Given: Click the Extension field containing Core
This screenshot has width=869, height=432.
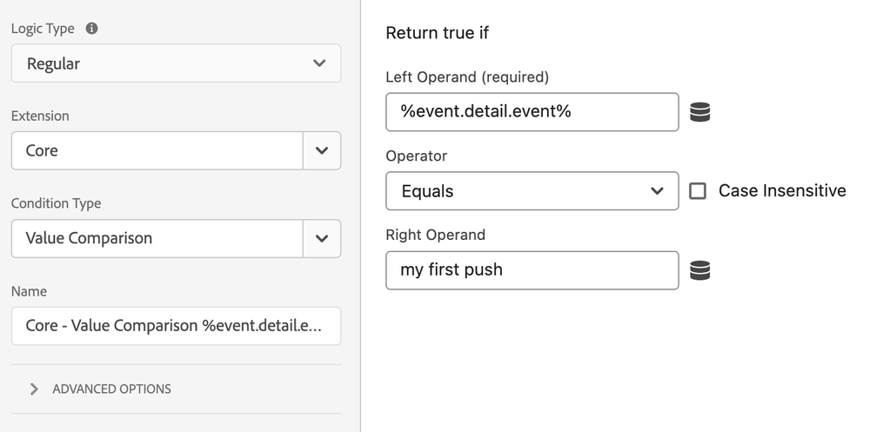Looking at the screenshot, I should pyautogui.click(x=157, y=150).
